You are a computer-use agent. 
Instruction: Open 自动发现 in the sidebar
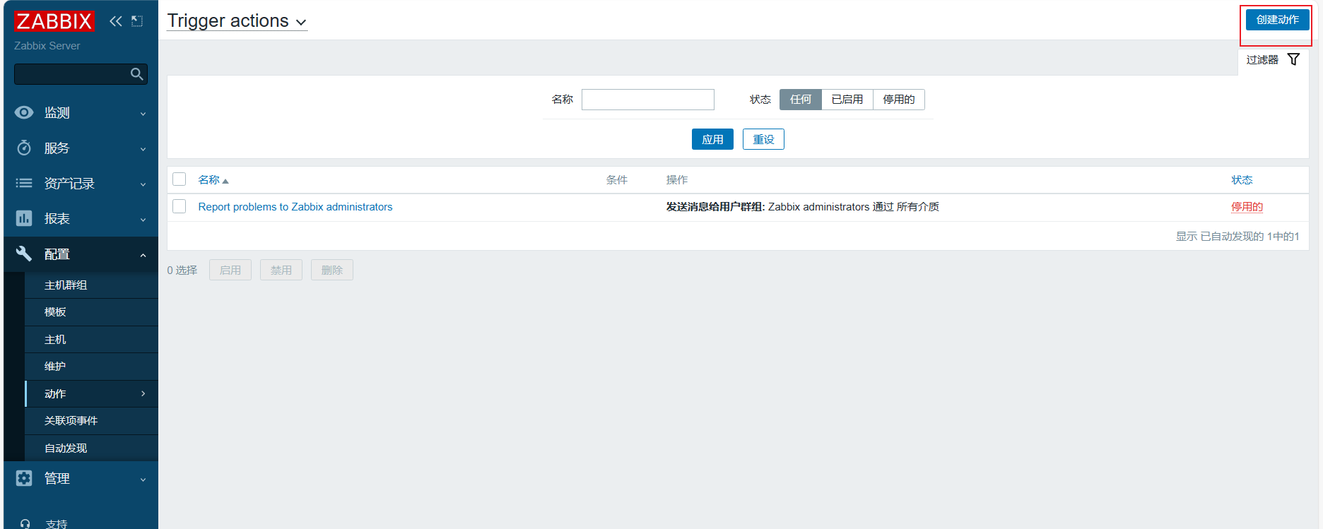click(91, 448)
